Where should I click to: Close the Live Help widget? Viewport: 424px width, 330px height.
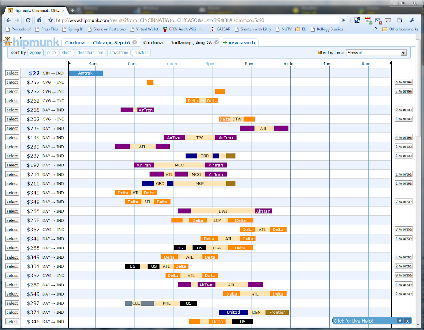tap(407, 321)
